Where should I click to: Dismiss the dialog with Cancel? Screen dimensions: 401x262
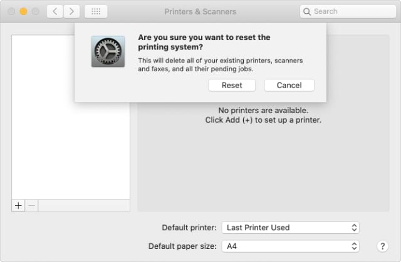289,85
